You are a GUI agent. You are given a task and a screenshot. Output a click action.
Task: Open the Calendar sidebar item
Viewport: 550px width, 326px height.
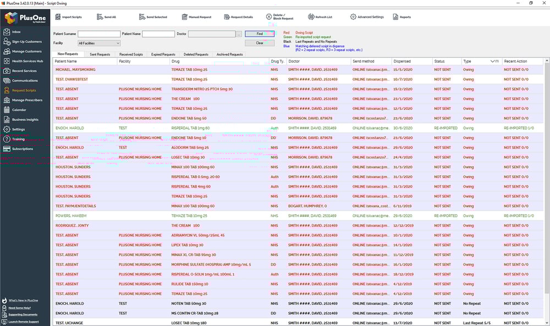pyautogui.click(x=19, y=110)
